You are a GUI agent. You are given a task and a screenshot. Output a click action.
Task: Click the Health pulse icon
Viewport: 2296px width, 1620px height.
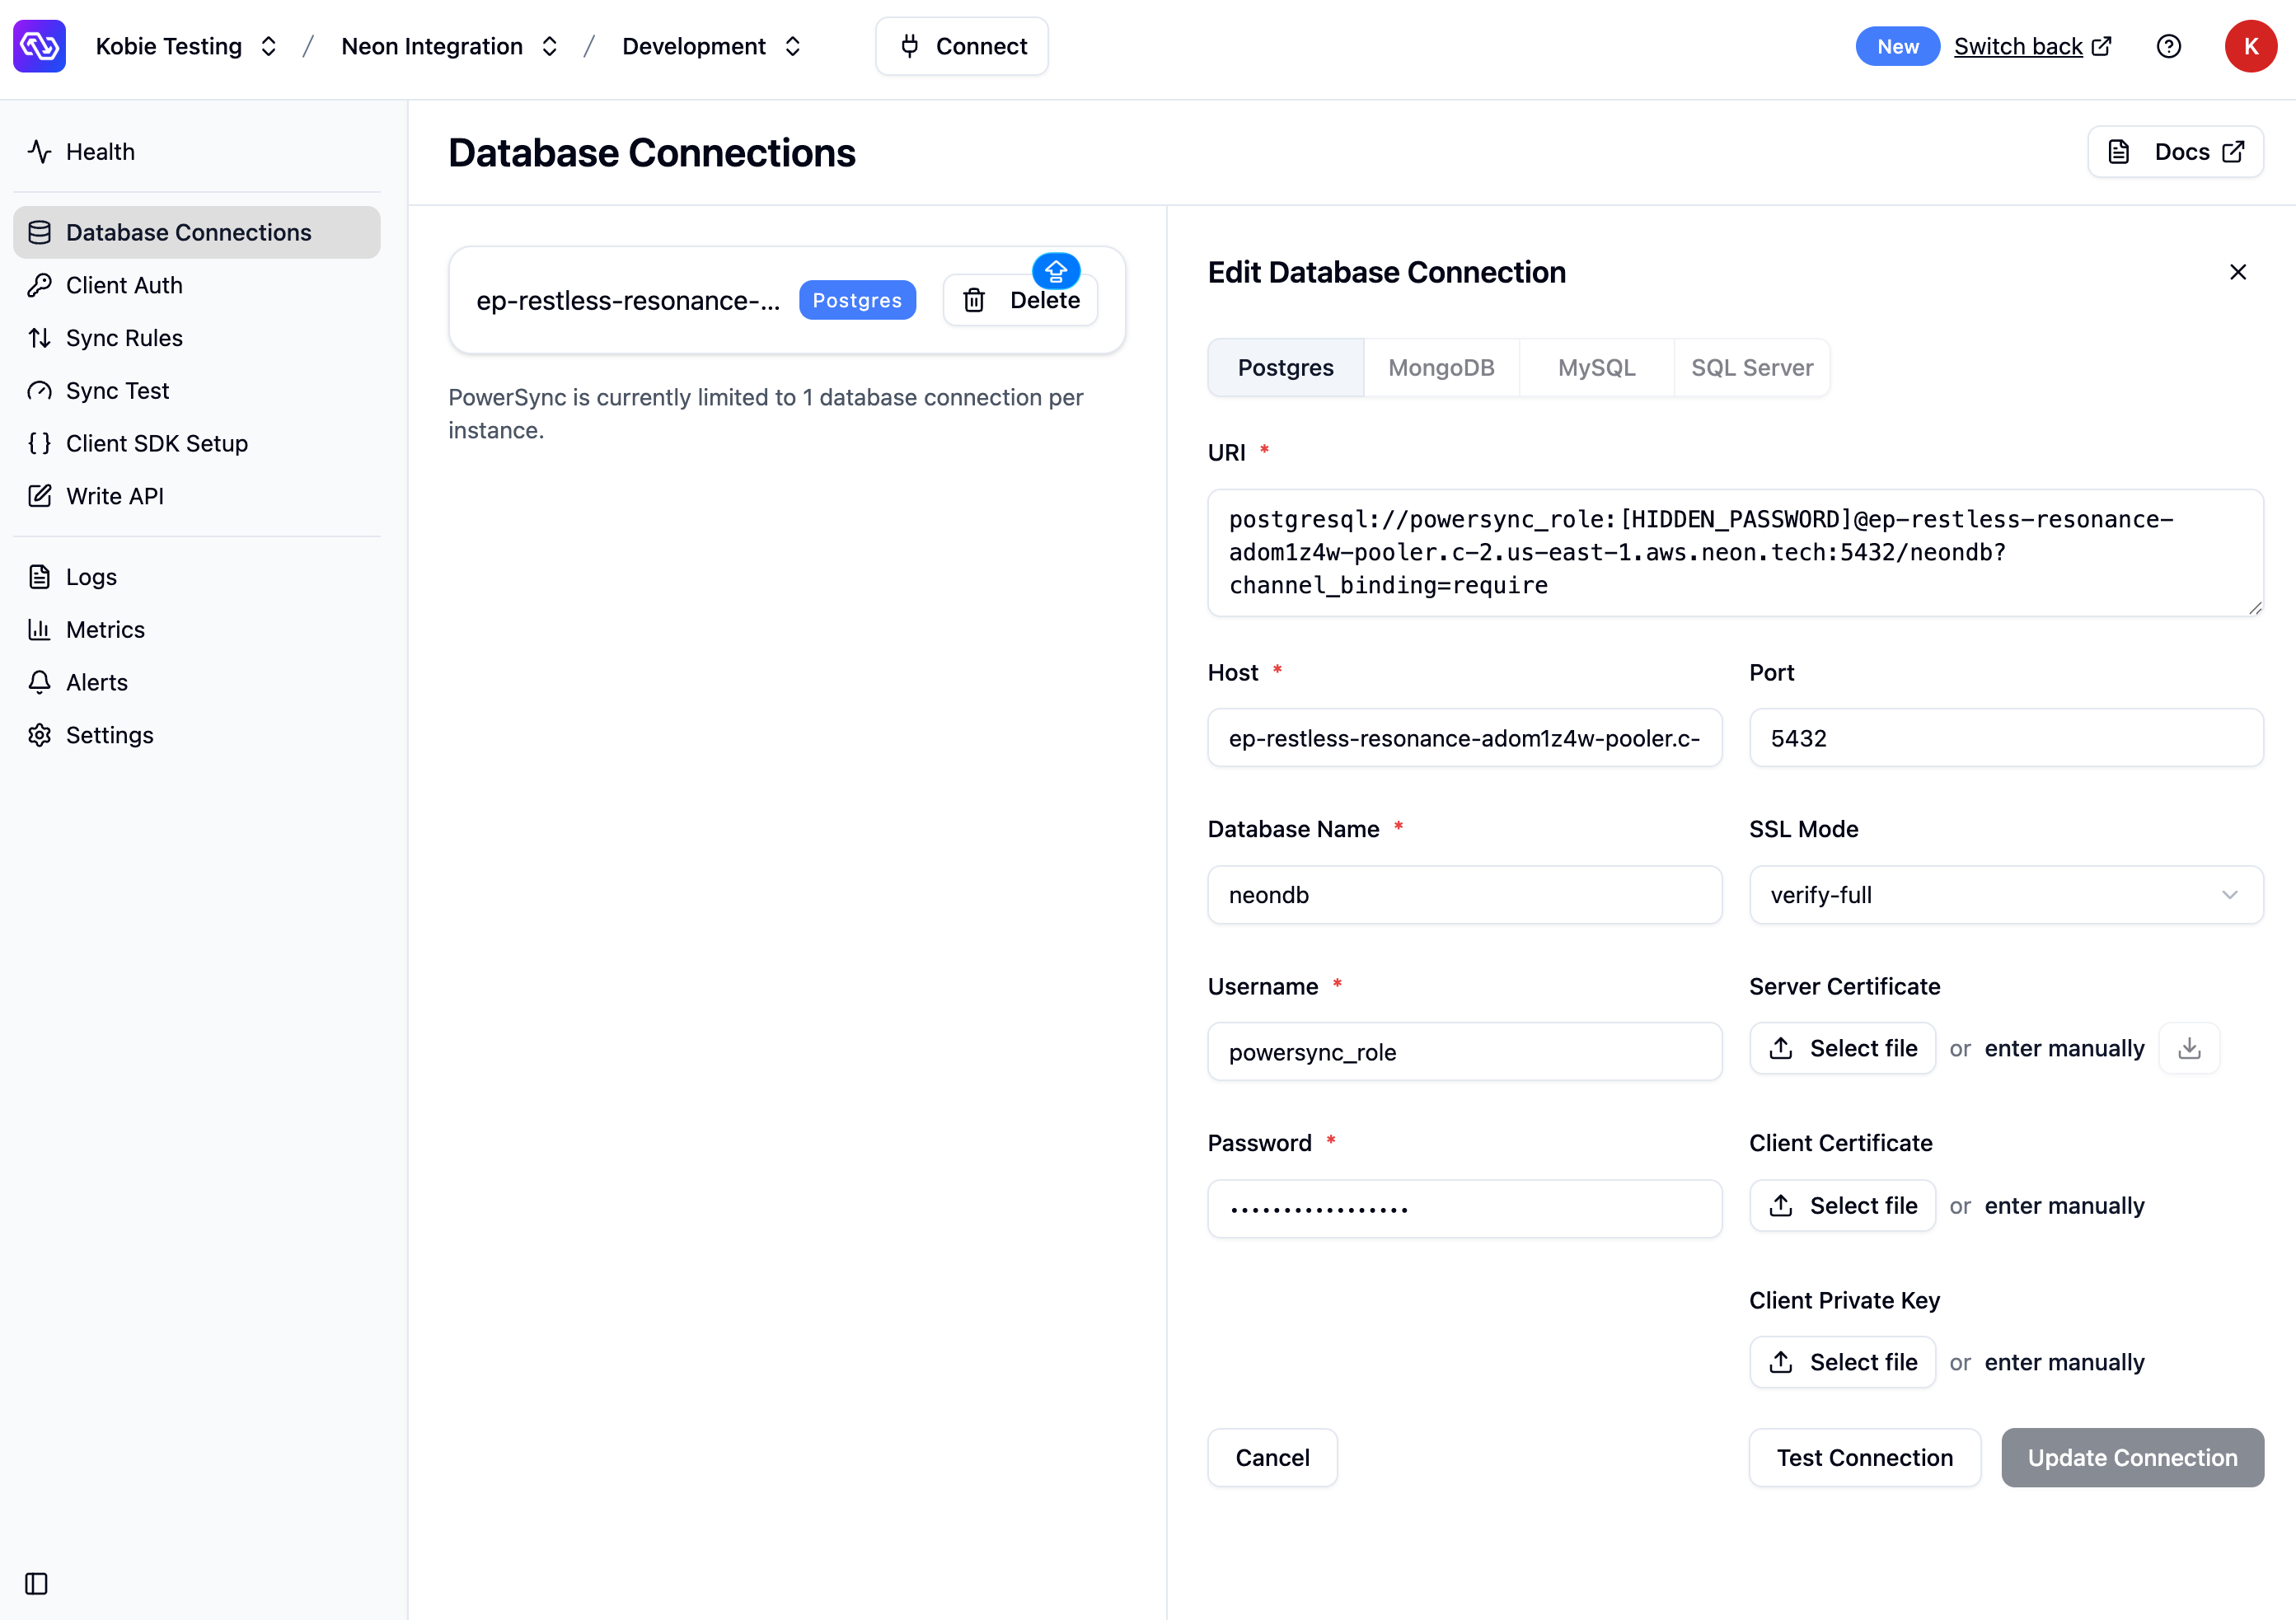click(39, 151)
